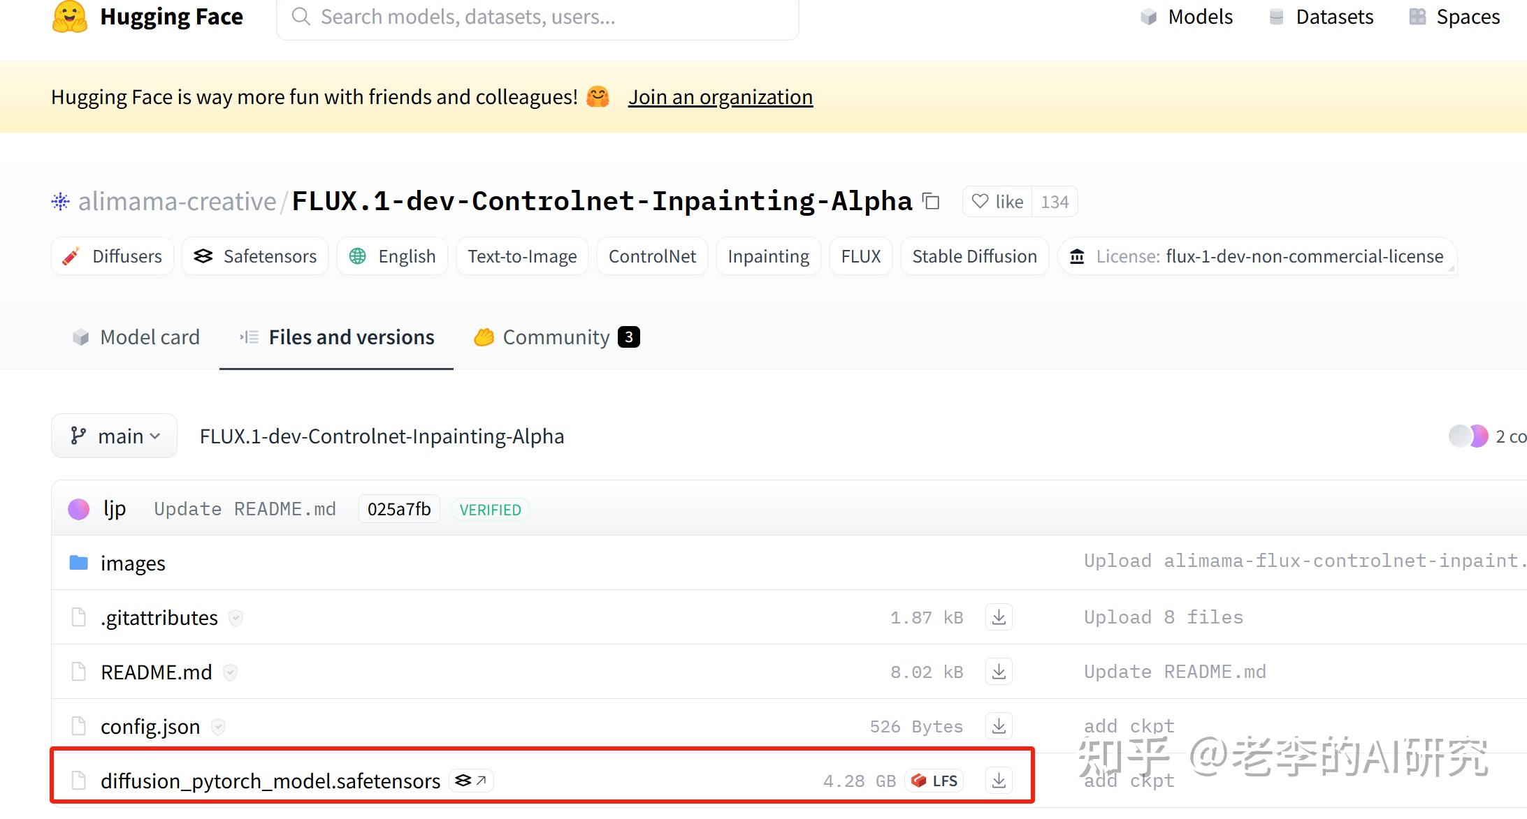Click the search models input field
Image resolution: width=1527 pixels, height=819 pixels.
click(x=537, y=17)
